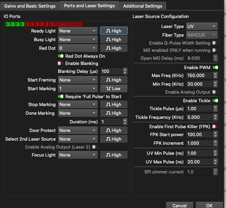Viewport: 226px width, 208px height.
Task: Toggle Start Marking Low polarity button
Action: pyautogui.click(x=114, y=88)
